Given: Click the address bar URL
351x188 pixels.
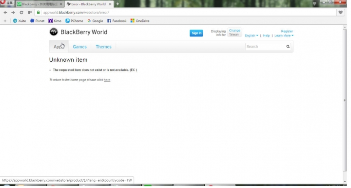Looking at the screenshot, I should click(76, 13).
